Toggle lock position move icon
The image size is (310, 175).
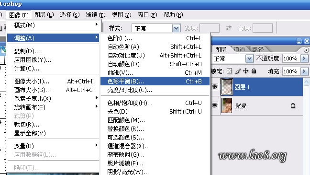(x=246, y=71)
